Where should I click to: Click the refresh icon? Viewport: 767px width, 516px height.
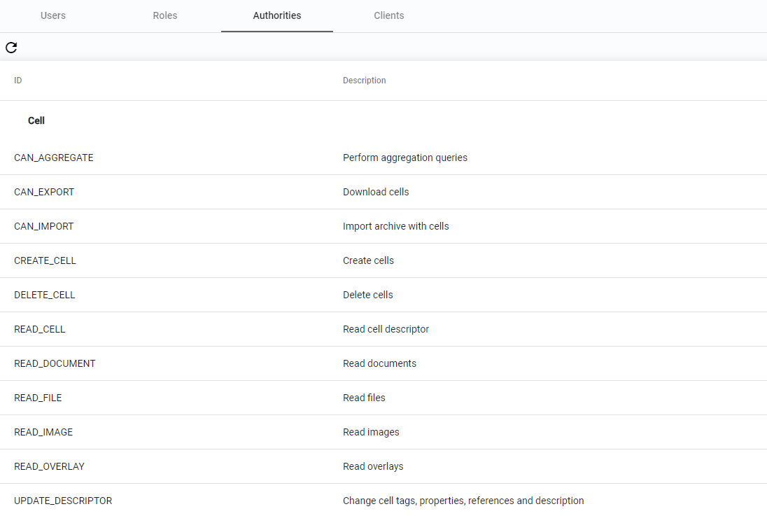point(11,48)
